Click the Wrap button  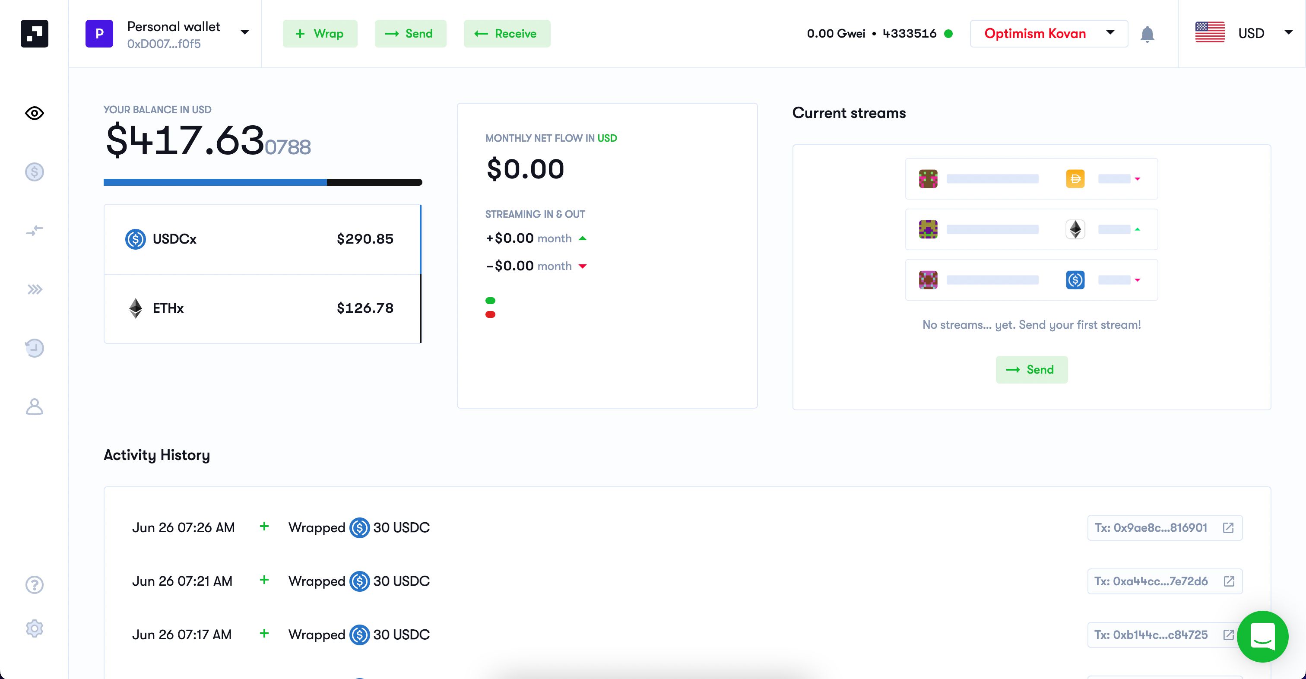click(x=320, y=33)
